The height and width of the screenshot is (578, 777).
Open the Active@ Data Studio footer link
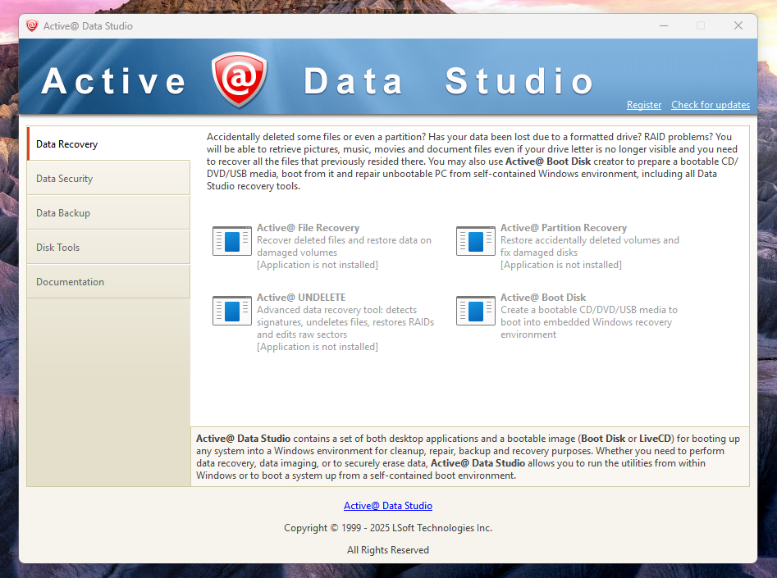388,506
